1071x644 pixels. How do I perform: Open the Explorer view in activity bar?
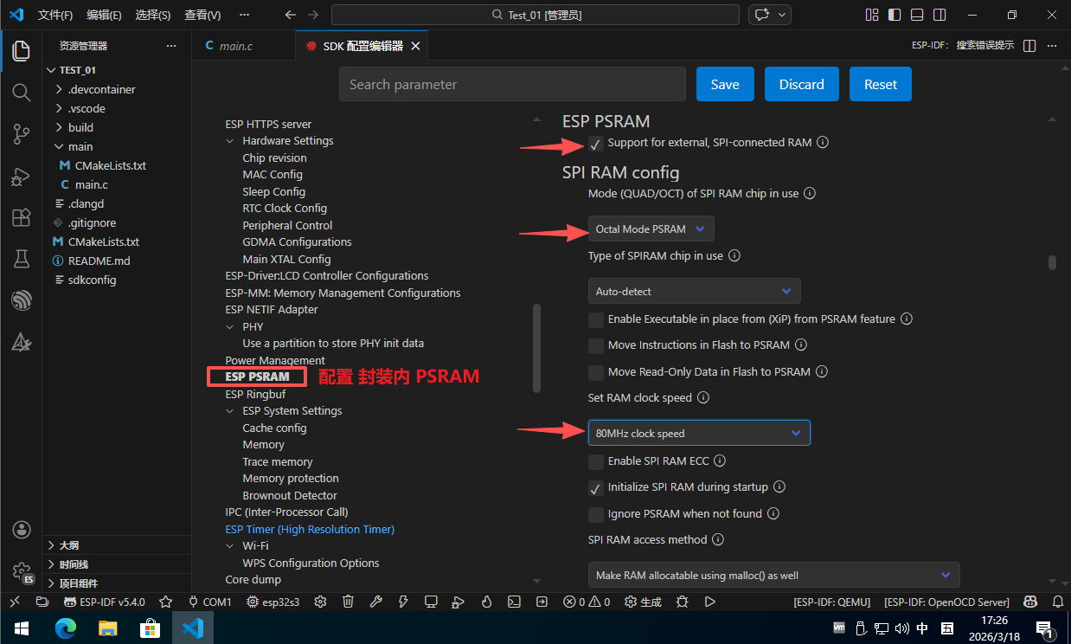click(22, 50)
